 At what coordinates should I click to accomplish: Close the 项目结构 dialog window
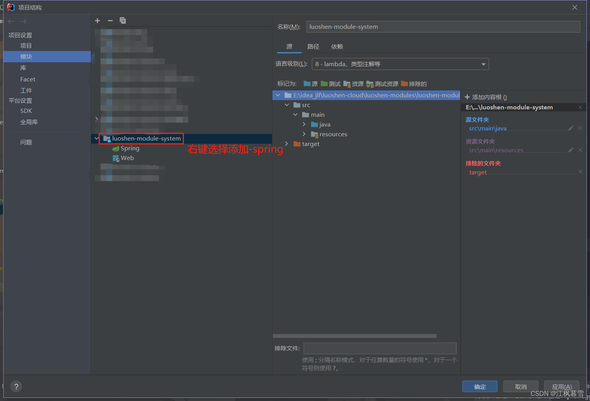pos(575,7)
